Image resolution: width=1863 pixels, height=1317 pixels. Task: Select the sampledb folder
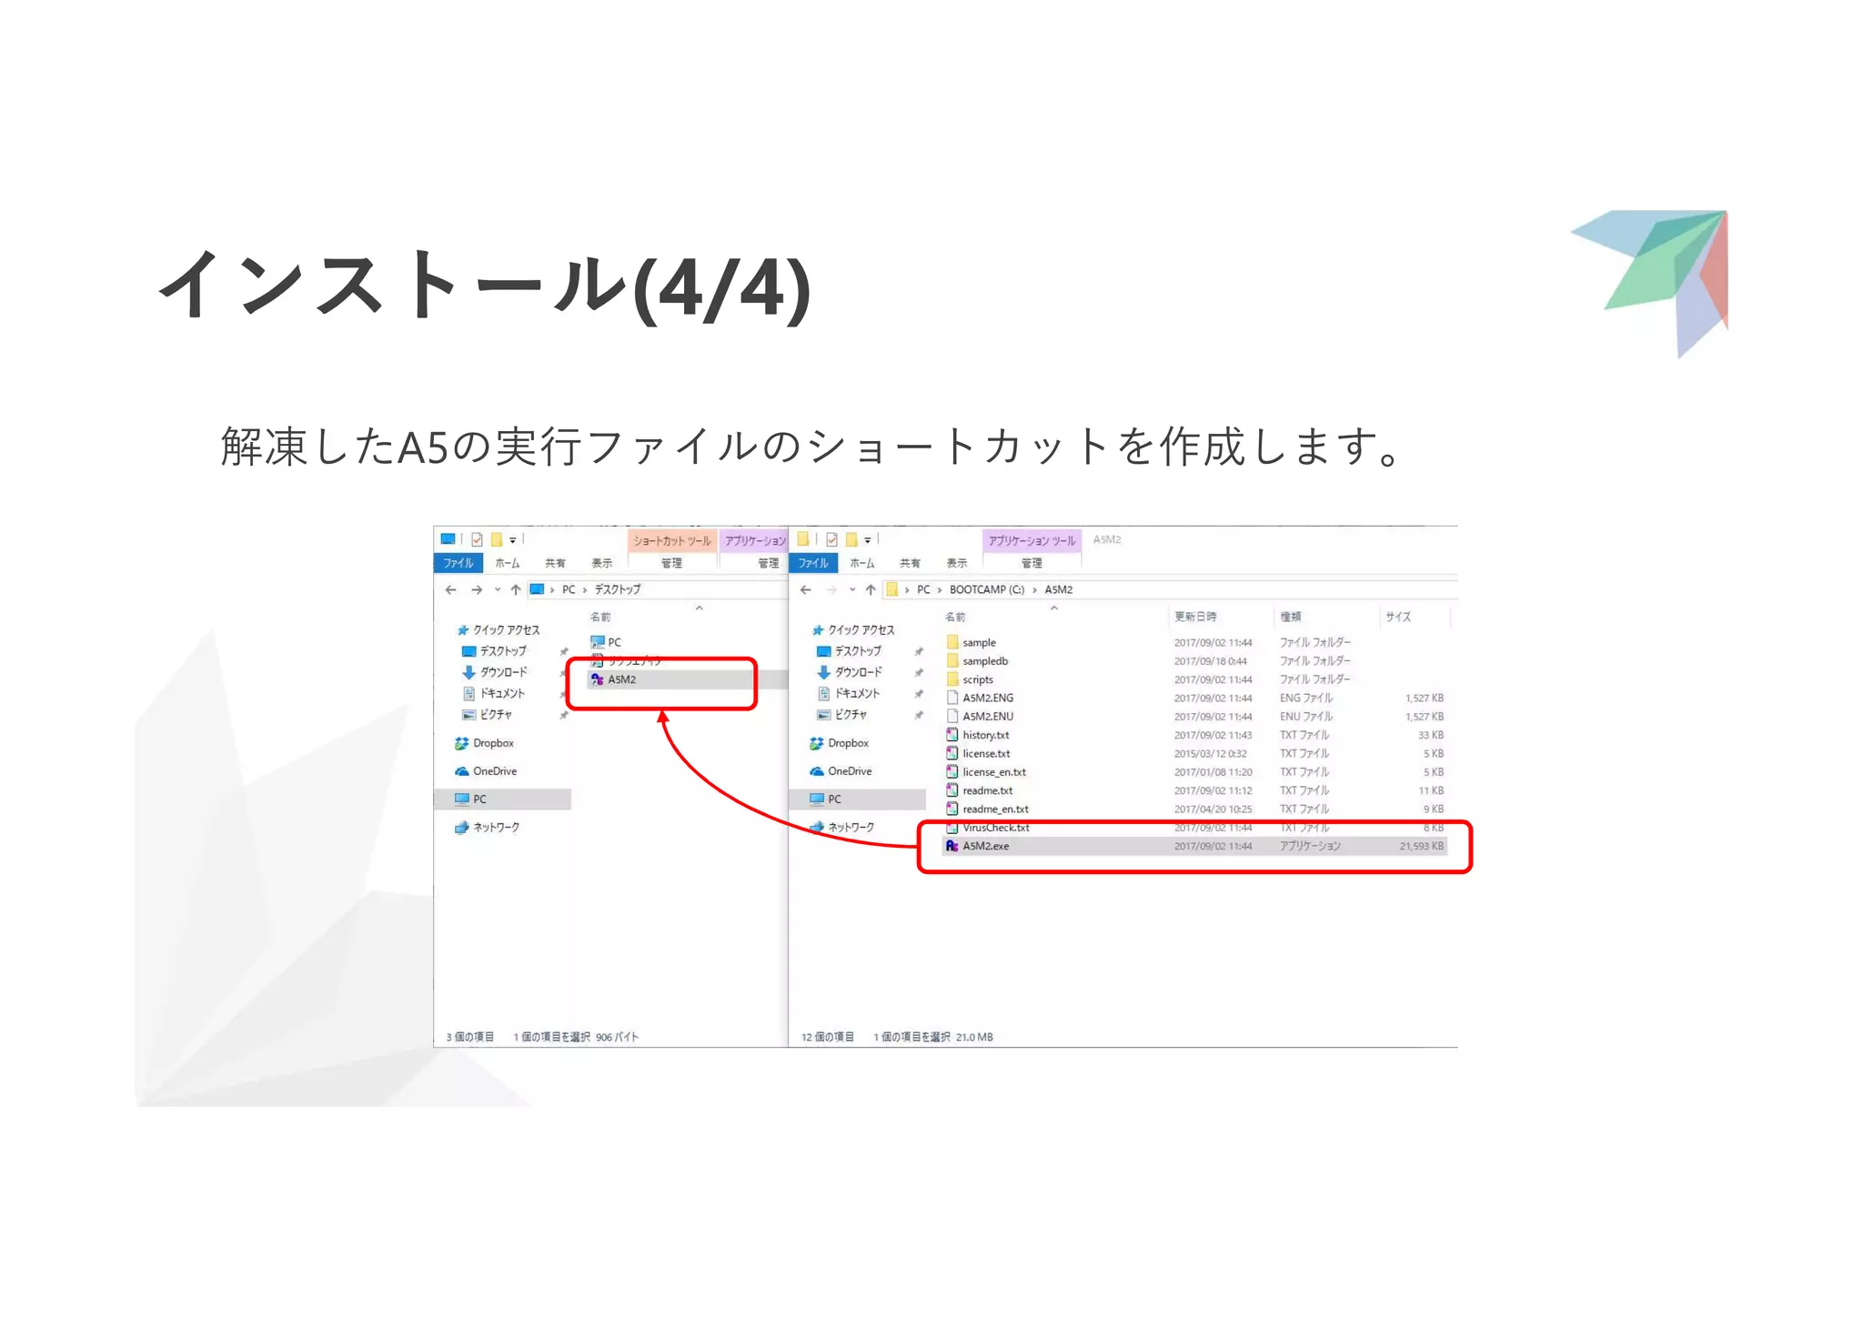click(x=977, y=661)
